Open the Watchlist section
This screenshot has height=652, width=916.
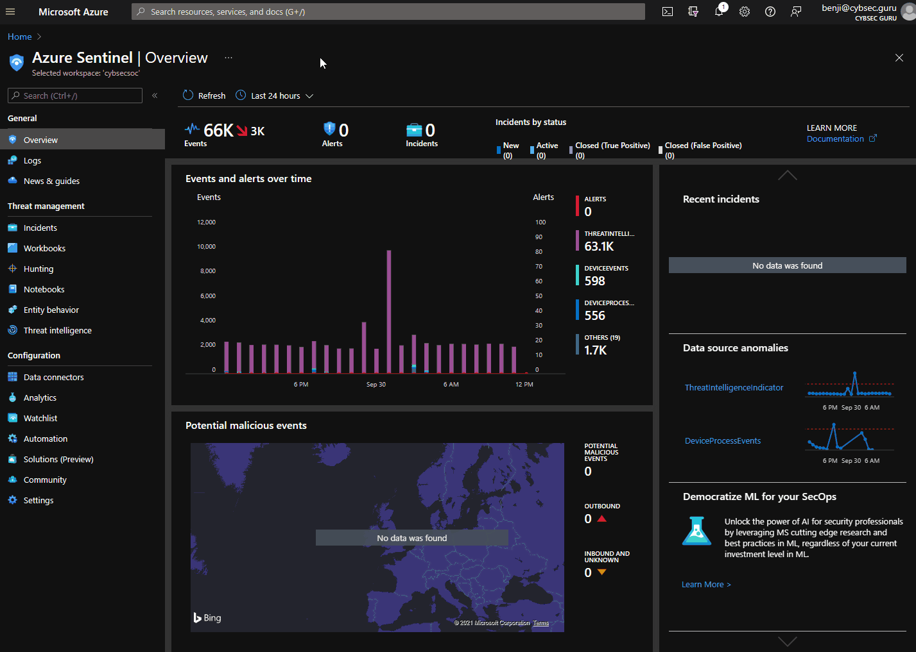coord(40,418)
